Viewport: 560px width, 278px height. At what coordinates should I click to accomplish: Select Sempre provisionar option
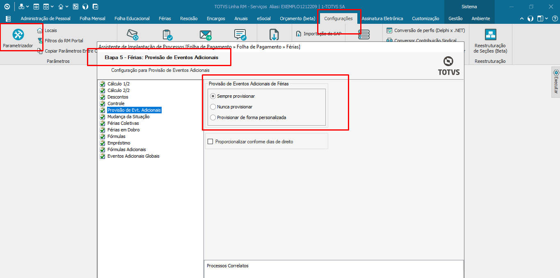[x=233, y=96]
